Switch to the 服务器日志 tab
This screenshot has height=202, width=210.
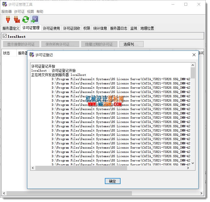pos(119,29)
